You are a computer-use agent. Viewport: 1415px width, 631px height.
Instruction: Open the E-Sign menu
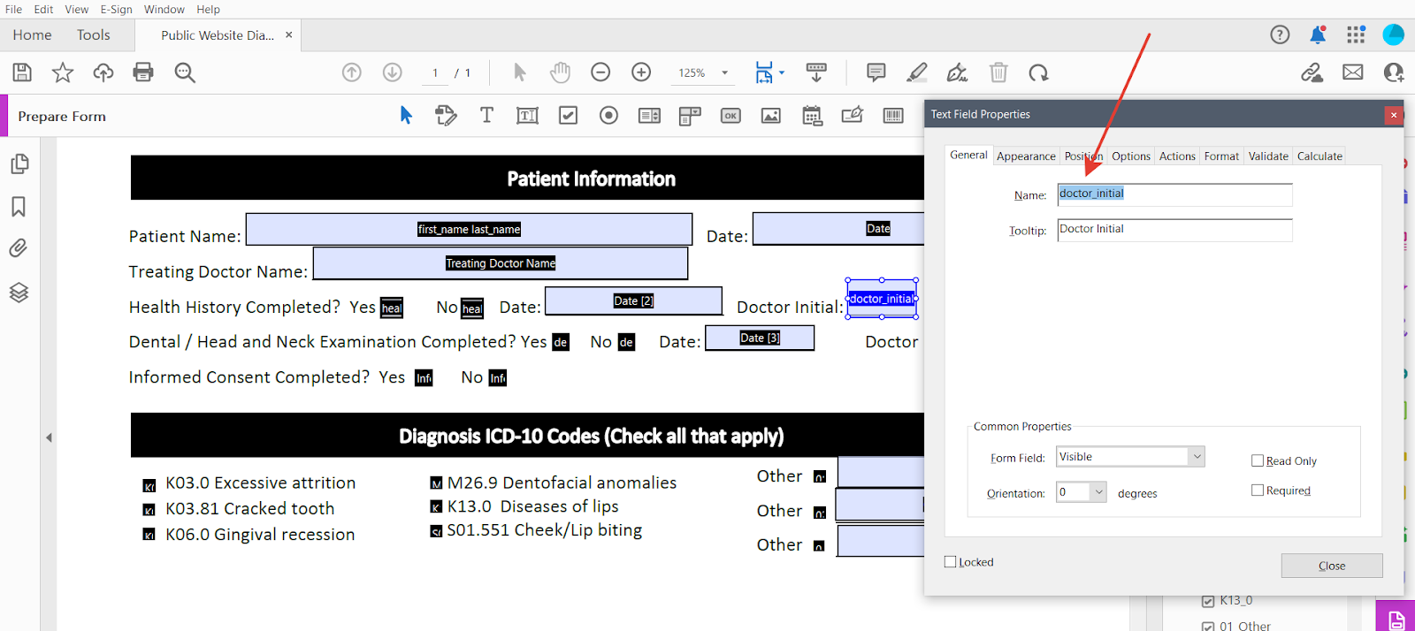coord(116,10)
